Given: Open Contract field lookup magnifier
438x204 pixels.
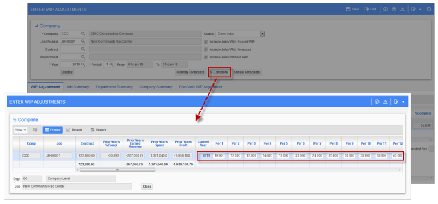Looking at the screenshot, I should pyautogui.click(x=83, y=49).
